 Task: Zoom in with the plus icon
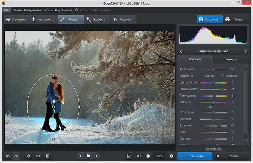click(x=171, y=156)
